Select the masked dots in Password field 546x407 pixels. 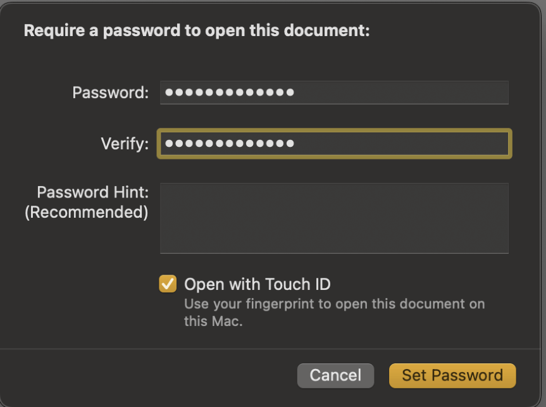(230, 92)
